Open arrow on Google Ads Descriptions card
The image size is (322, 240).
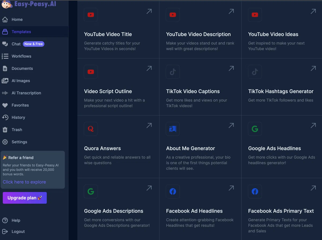point(149,188)
